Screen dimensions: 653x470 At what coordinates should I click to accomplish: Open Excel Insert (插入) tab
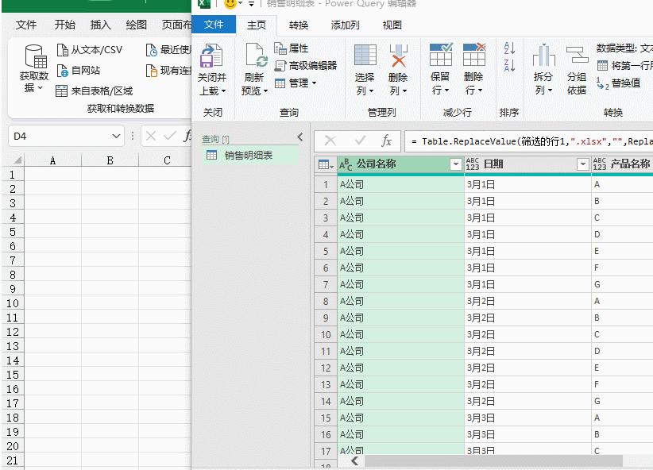point(101,25)
